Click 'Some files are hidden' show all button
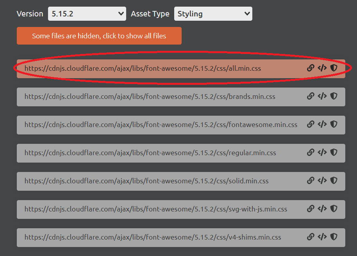The width and height of the screenshot is (357, 256). tap(99, 36)
